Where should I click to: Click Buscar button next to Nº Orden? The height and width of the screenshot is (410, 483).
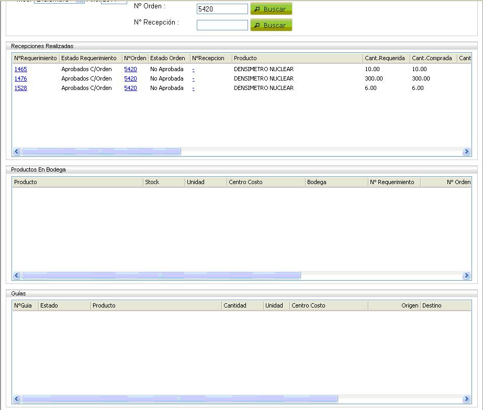pos(271,8)
